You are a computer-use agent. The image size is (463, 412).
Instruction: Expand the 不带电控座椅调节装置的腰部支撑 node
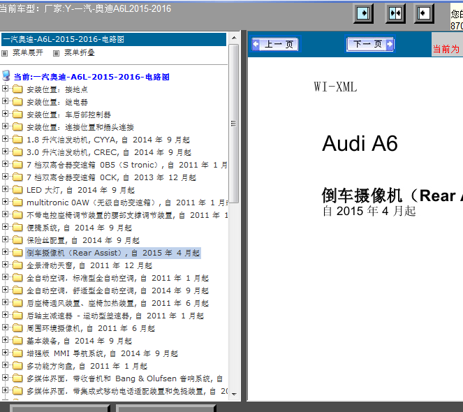(x=5, y=214)
